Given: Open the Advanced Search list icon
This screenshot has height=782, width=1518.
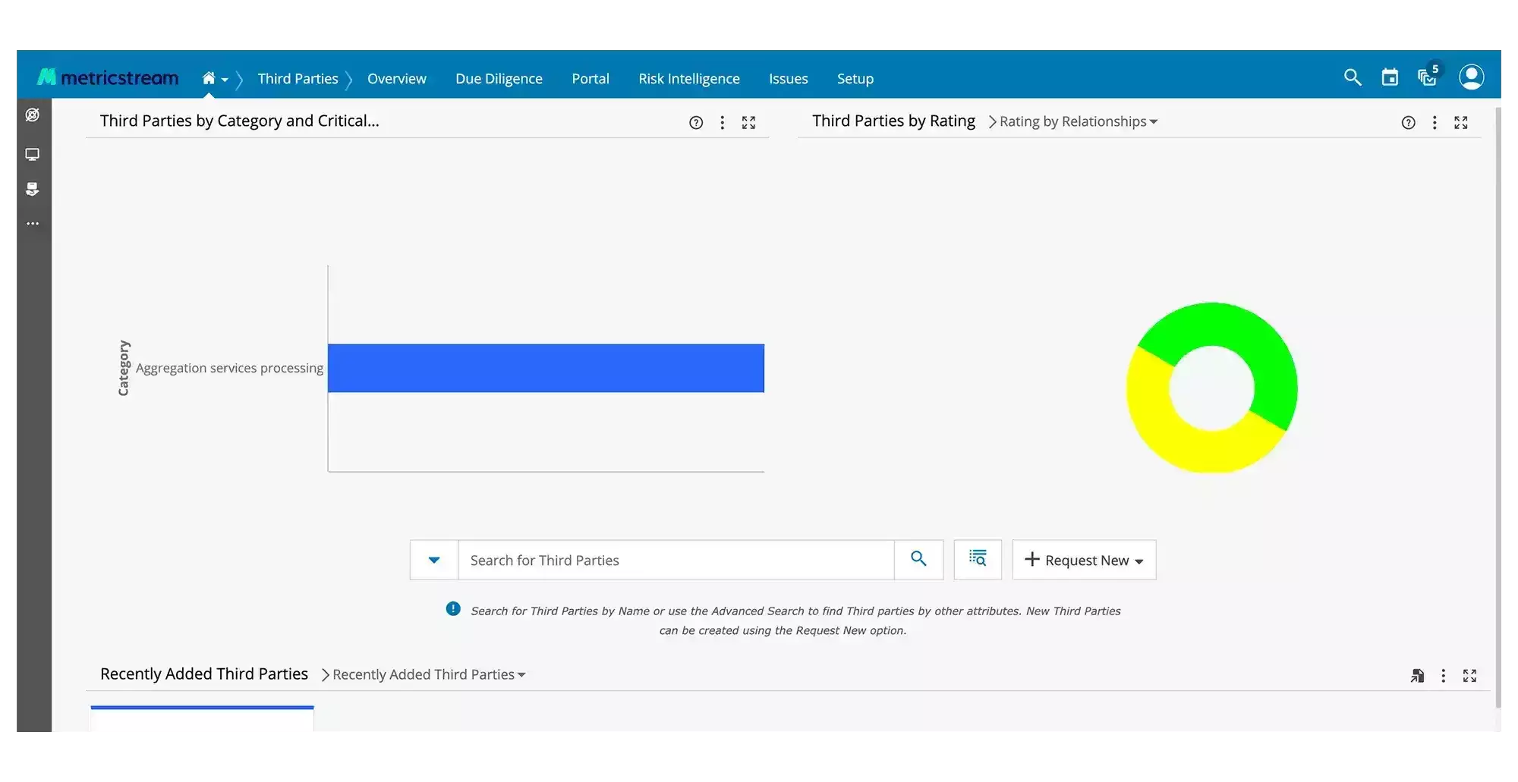Looking at the screenshot, I should [x=978, y=560].
